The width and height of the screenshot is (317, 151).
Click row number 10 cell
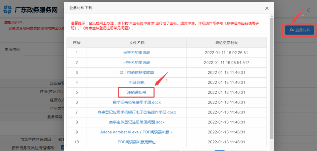[77, 142]
